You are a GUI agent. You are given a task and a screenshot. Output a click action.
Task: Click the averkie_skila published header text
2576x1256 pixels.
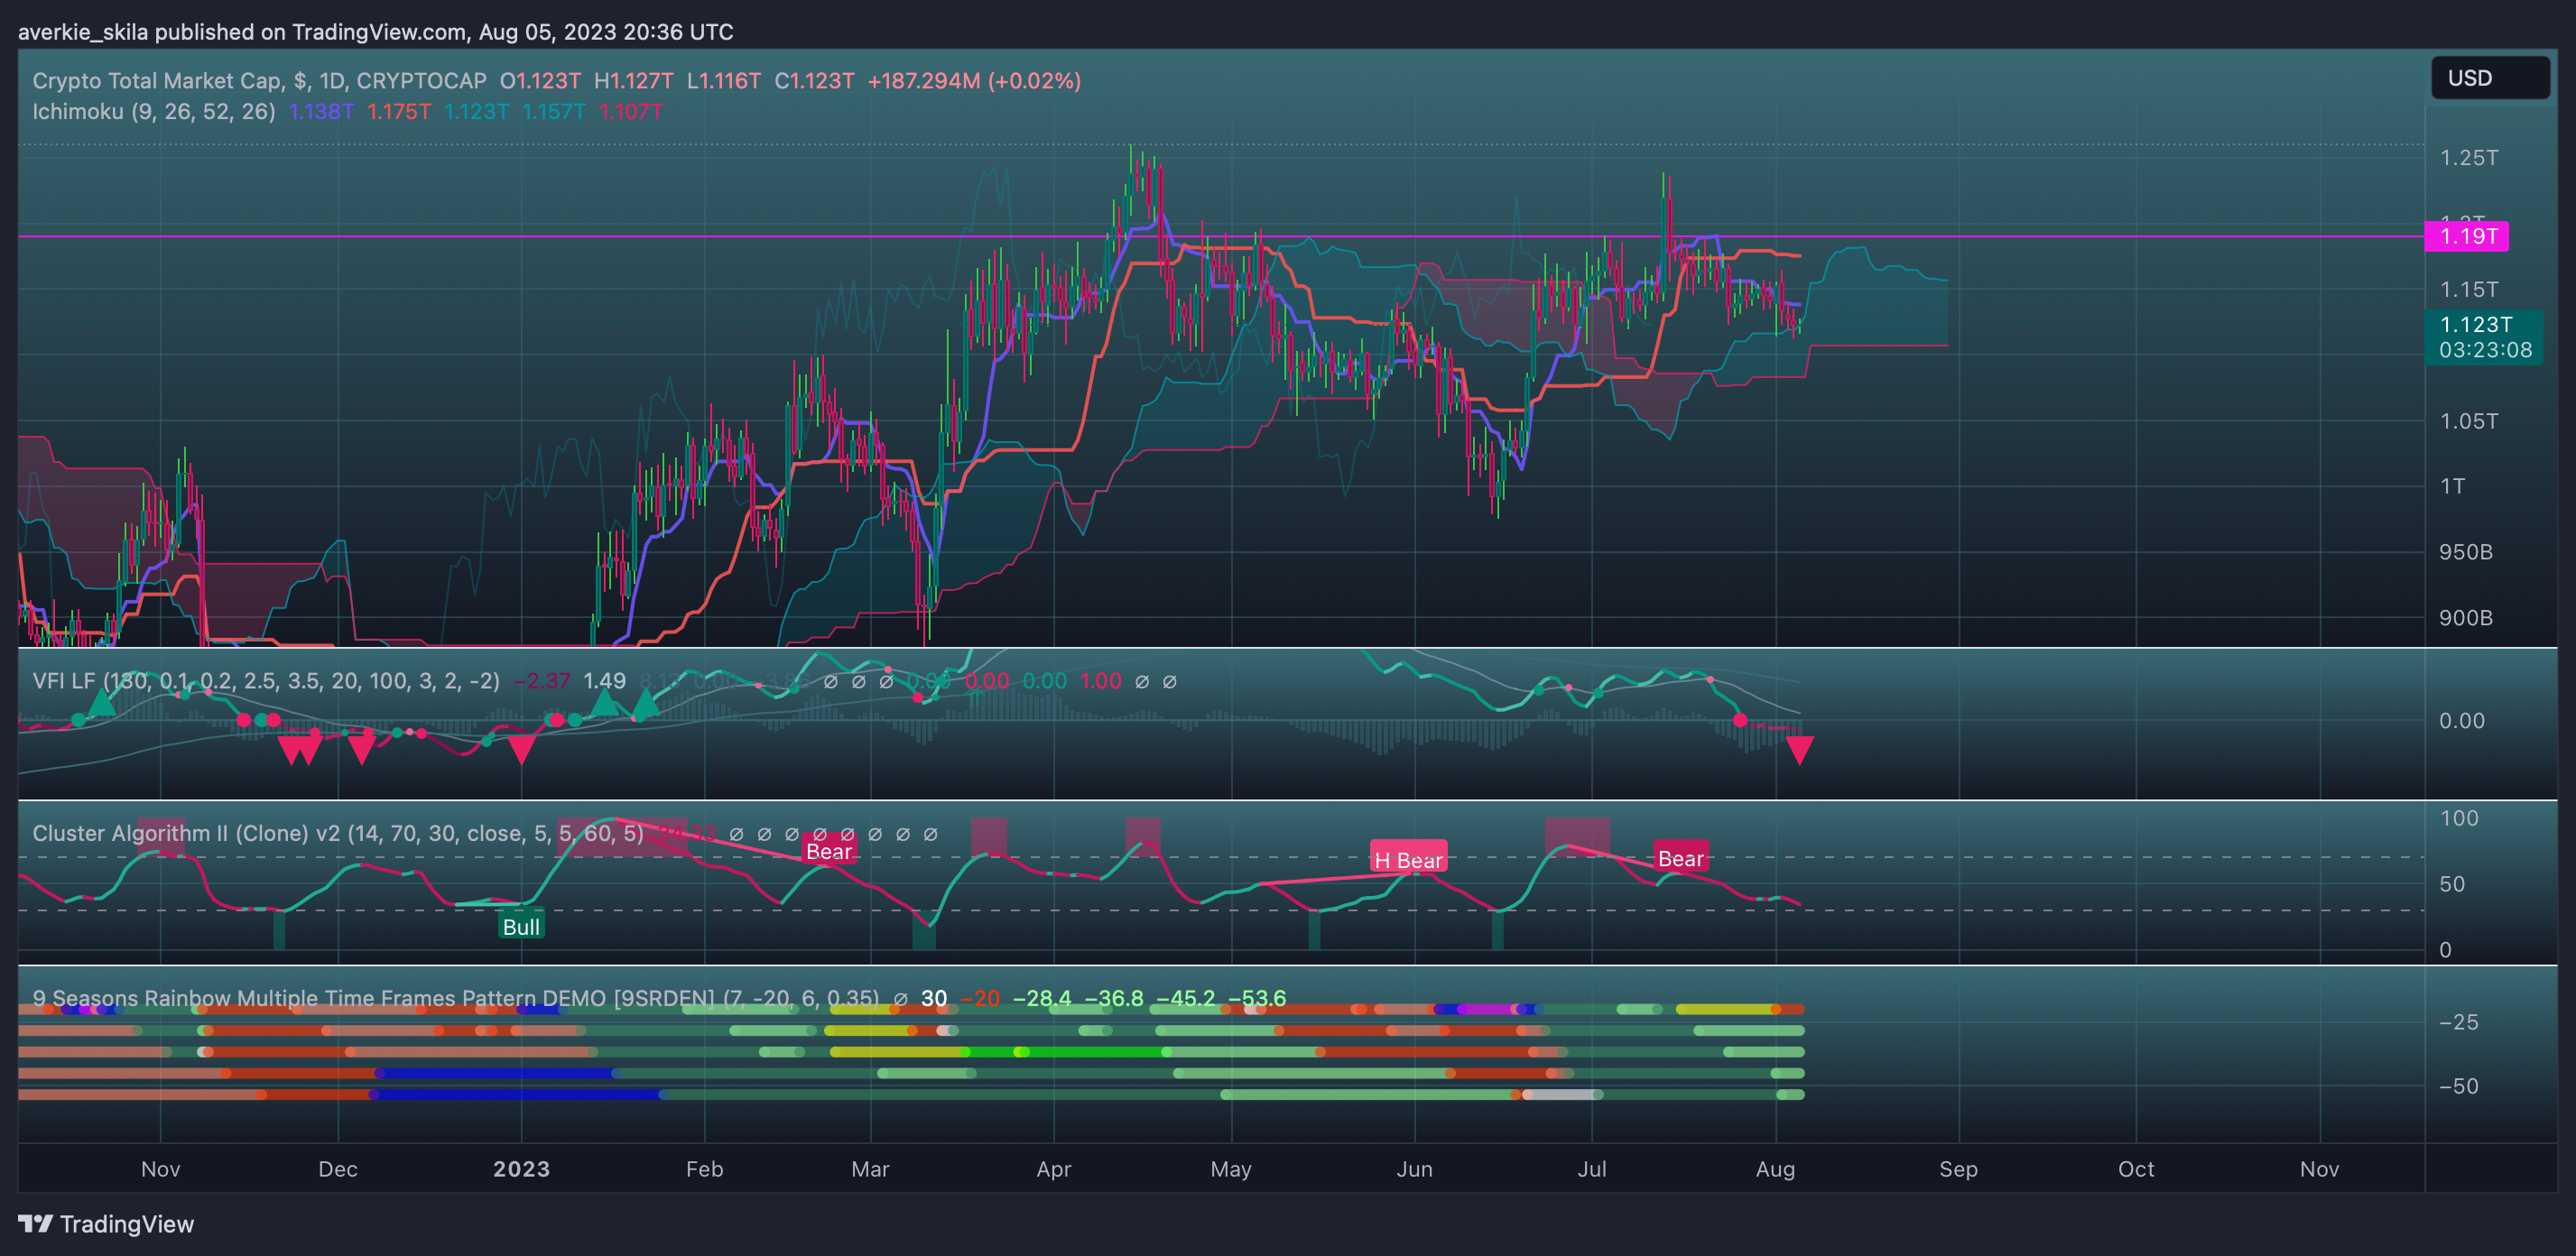coord(375,32)
